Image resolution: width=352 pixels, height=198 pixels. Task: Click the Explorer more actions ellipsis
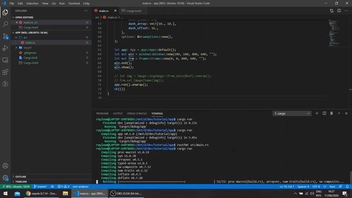click(86, 11)
